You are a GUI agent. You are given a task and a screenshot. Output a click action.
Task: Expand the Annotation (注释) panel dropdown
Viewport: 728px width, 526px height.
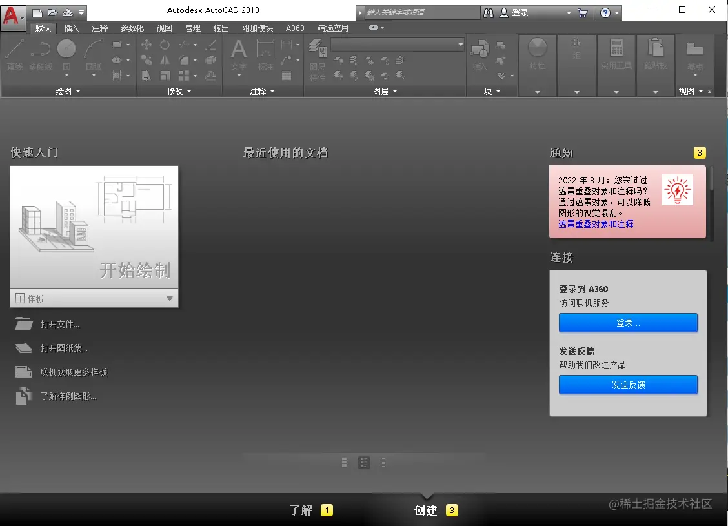tap(262, 92)
